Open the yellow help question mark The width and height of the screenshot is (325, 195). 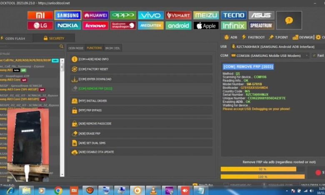click(288, 20)
